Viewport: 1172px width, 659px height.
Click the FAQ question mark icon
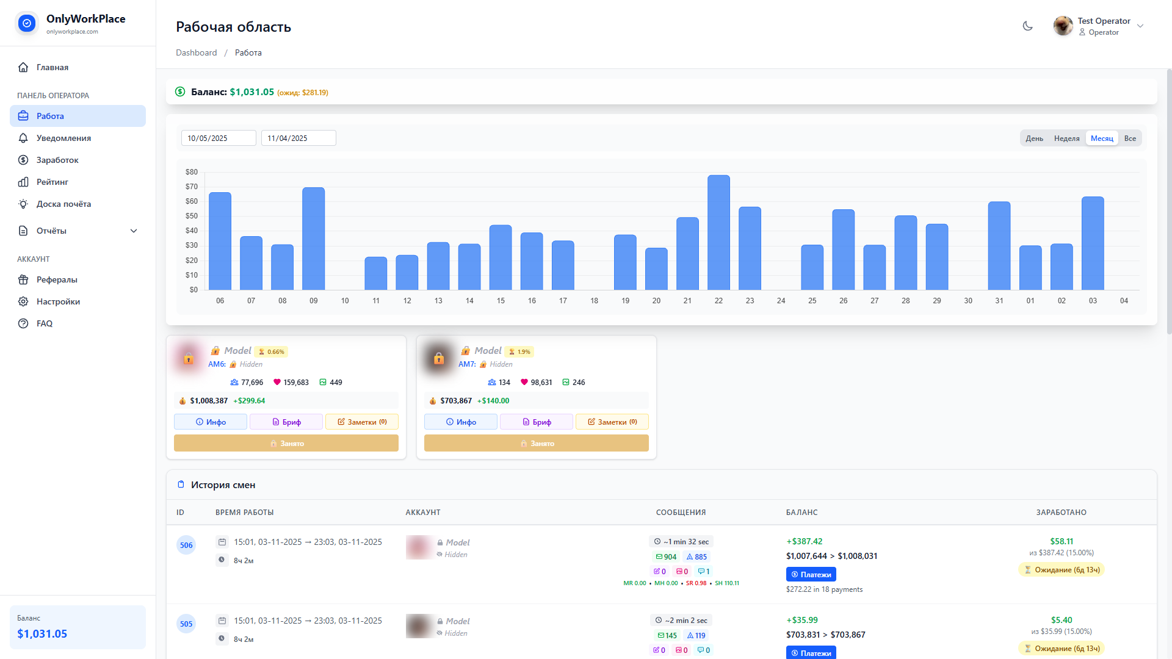pyautogui.click(x=23, y=323)
